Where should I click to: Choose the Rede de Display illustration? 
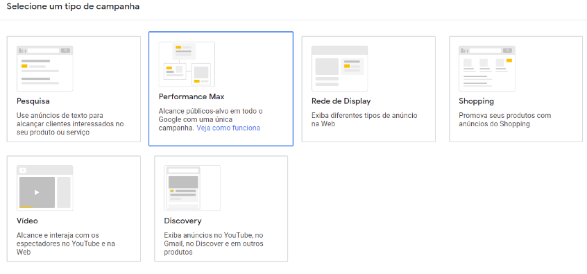[x=339, y=69]
